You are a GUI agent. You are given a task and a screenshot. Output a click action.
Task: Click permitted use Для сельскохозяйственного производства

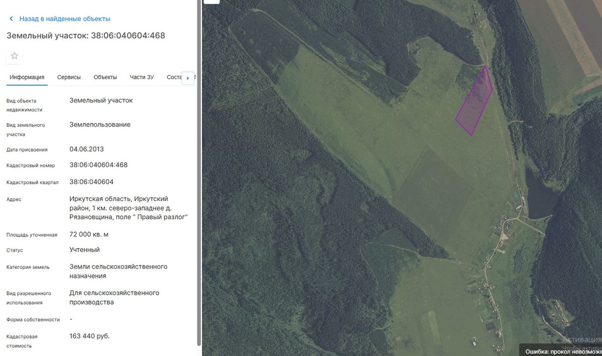point(114,297)
